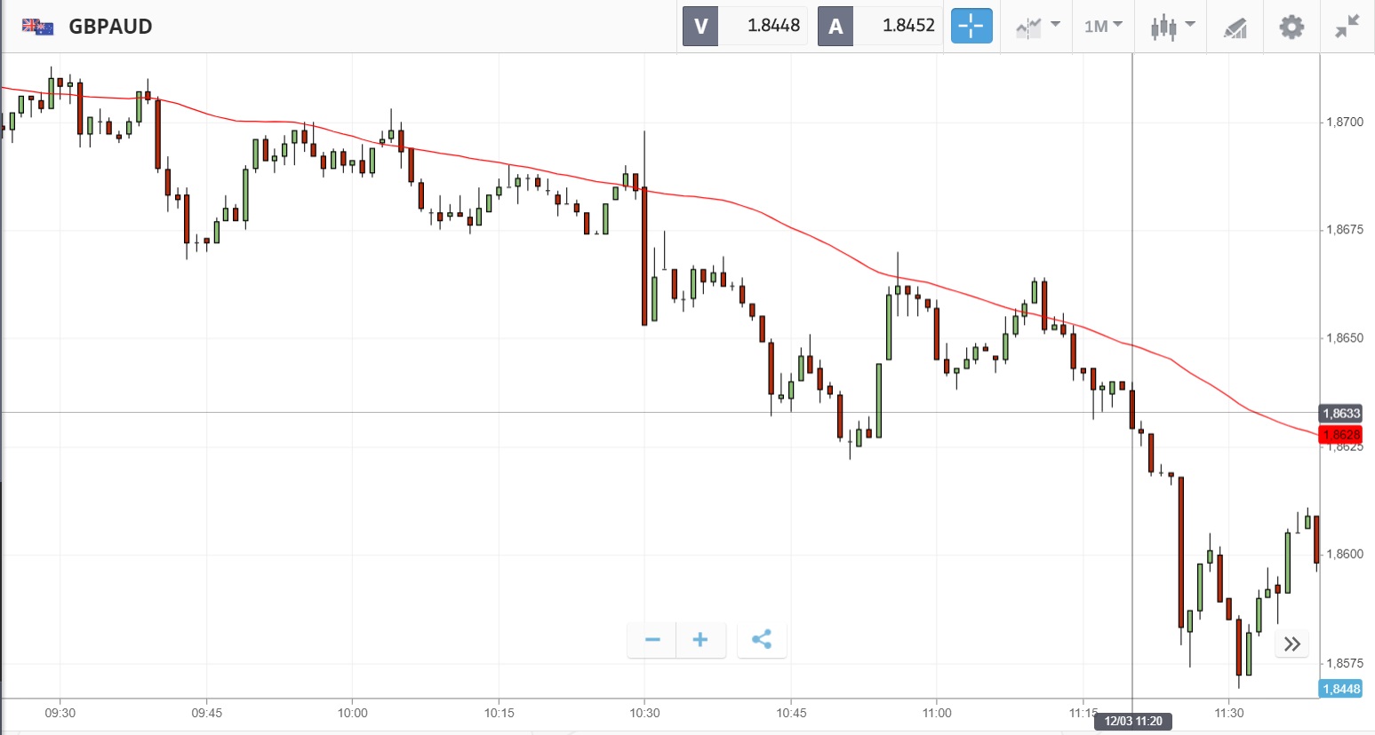Toggle the crosshair cursor tool
The height and width of the screenshot is (735, 1375).
(x=971, y=26)
